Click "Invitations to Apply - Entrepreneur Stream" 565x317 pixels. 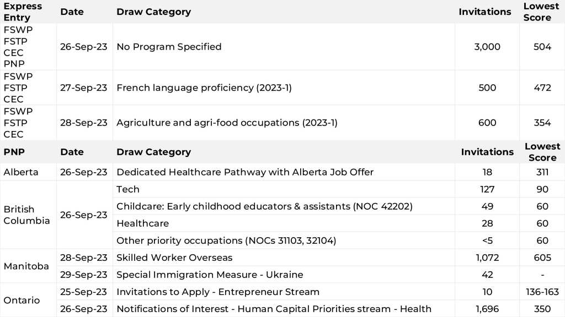(218, 292)
